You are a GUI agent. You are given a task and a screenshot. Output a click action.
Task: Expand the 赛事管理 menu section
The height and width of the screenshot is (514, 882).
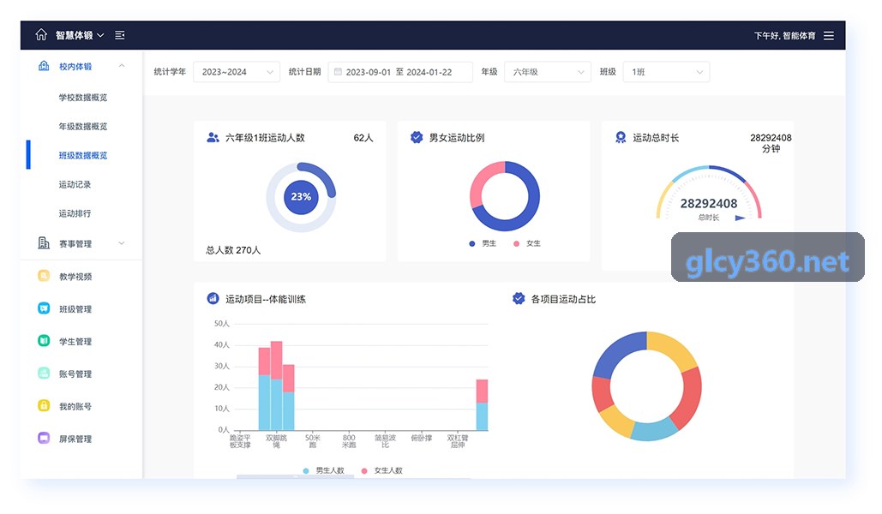[x=122, y=243]
